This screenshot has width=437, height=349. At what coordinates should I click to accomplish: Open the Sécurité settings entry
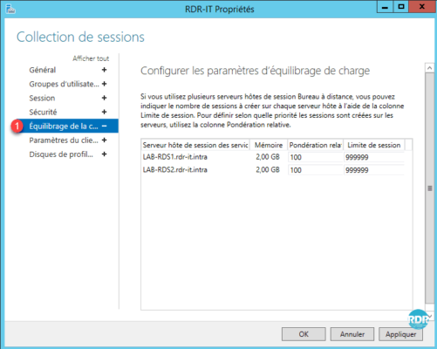(x=43, y=112)
